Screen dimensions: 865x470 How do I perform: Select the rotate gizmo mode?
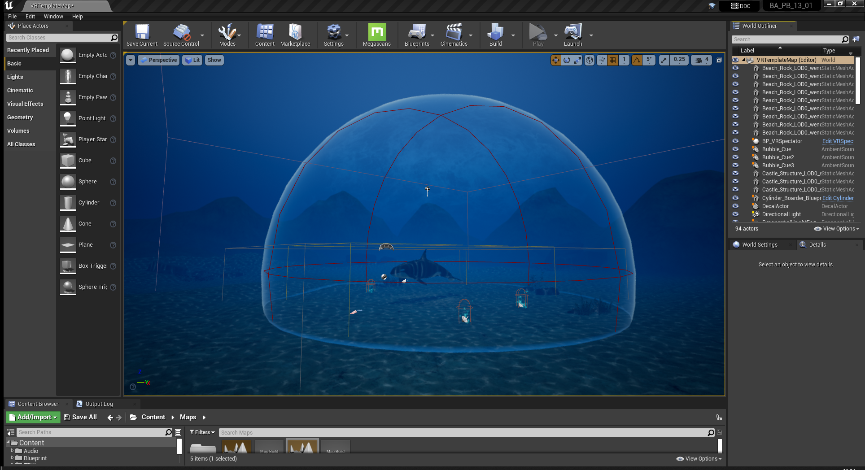click(x=567, y=60)
